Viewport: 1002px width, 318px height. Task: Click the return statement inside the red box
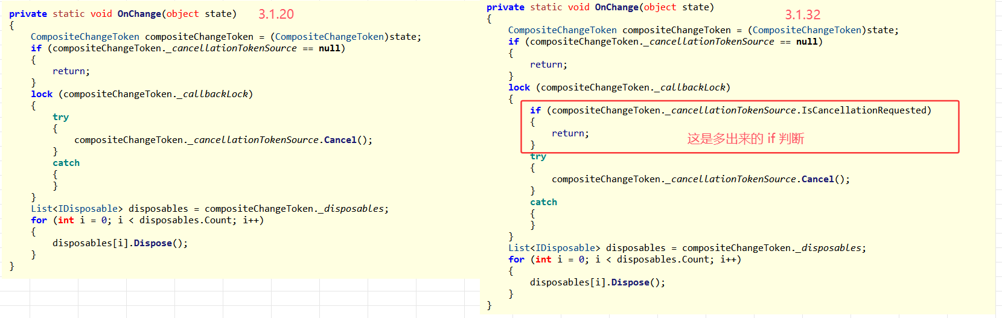[570, 133]
